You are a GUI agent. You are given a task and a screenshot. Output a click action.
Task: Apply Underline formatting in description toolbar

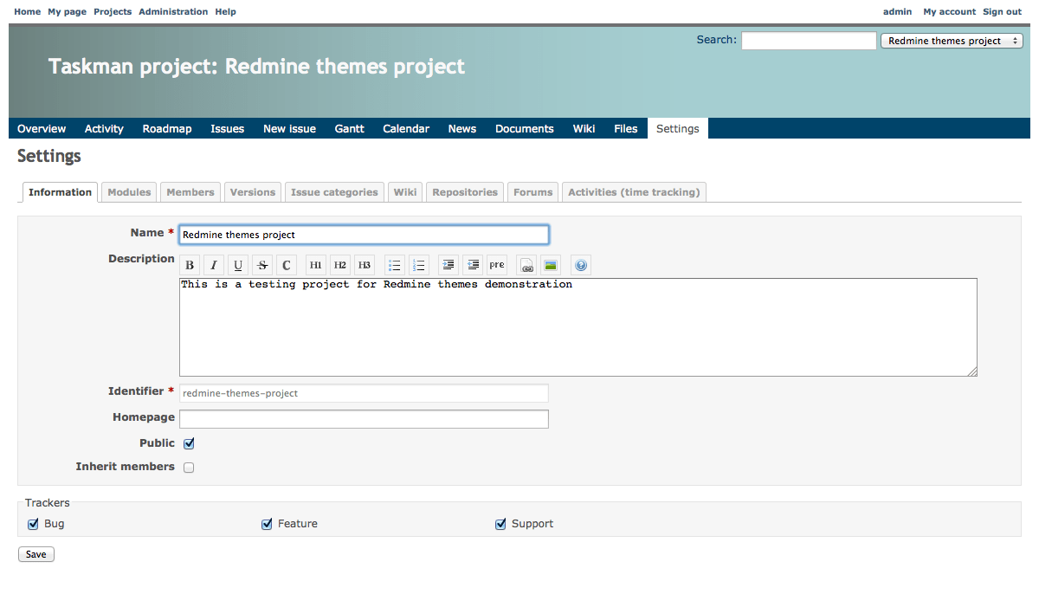[x=238, y=265]
